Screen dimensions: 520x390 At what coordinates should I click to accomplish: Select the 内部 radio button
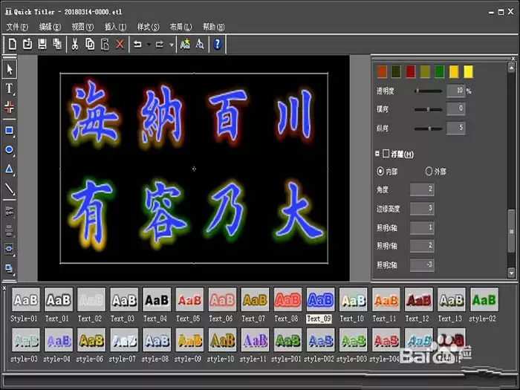coord(380,172)
